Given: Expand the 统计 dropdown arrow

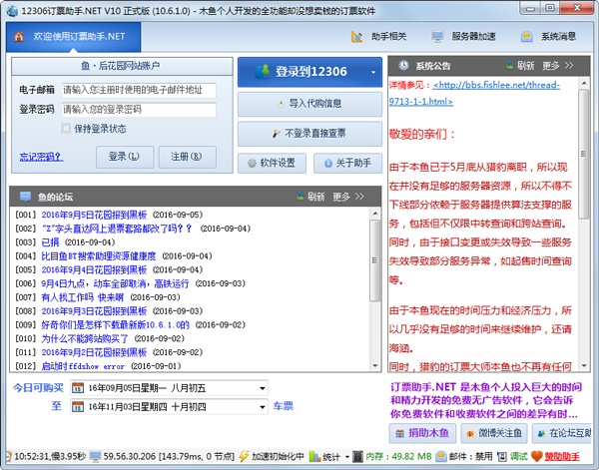Looking at the screenshot, I should [x=346, y=457].
